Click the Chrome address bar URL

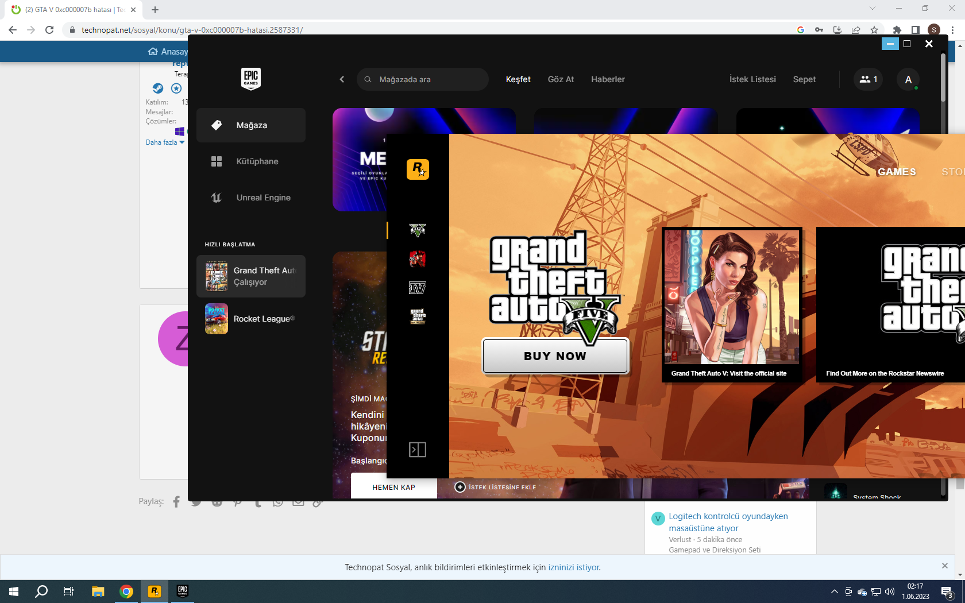pos(192,30)
